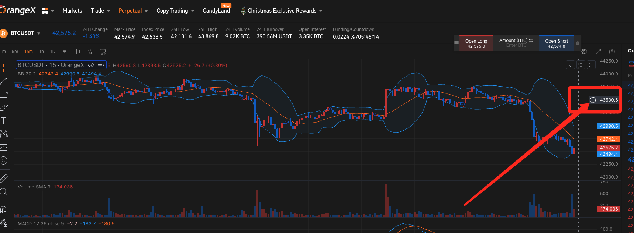The height and width of the screenshot is (233, 634).
Task: Open the candlestick chart type selector
Action: (77, 52)
